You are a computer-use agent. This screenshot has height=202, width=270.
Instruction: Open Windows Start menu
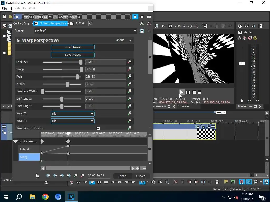(6, 197)
